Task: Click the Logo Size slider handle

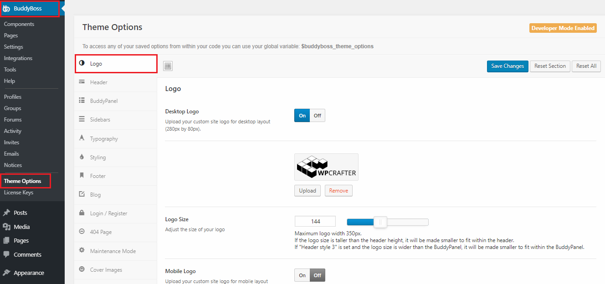Action: click(380, 222)
